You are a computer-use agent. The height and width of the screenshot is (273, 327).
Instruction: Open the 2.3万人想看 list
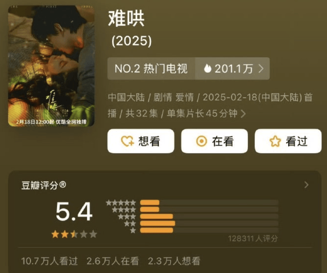coord(174,261)
